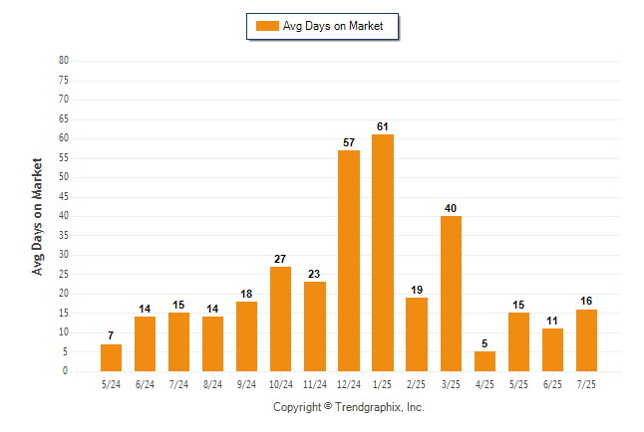
Task: Click the 1/25 bar showing 61 days
Action: click(x=383, y=253)
